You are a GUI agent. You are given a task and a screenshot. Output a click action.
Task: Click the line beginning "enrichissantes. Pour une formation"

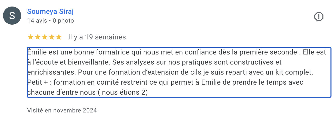(x=170, y=72)
